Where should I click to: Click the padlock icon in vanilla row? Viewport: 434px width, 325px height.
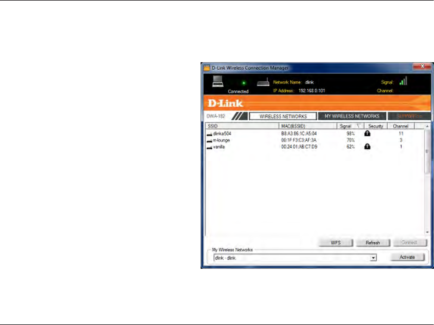[367, 146]
